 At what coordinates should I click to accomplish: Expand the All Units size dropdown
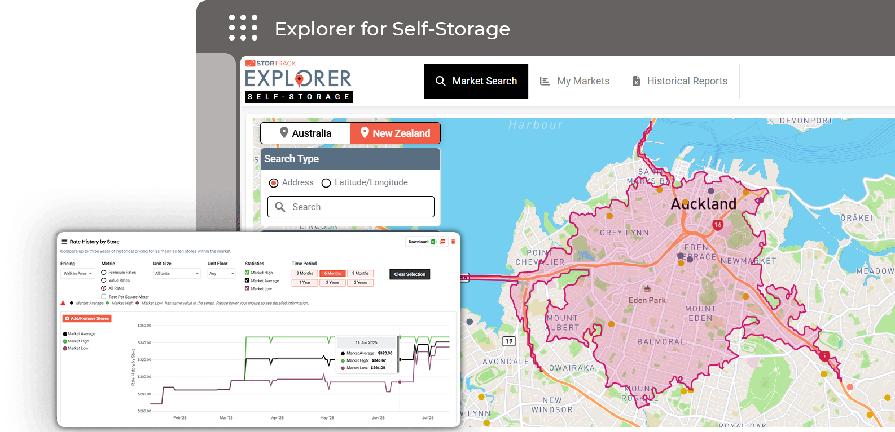point(177,274)
